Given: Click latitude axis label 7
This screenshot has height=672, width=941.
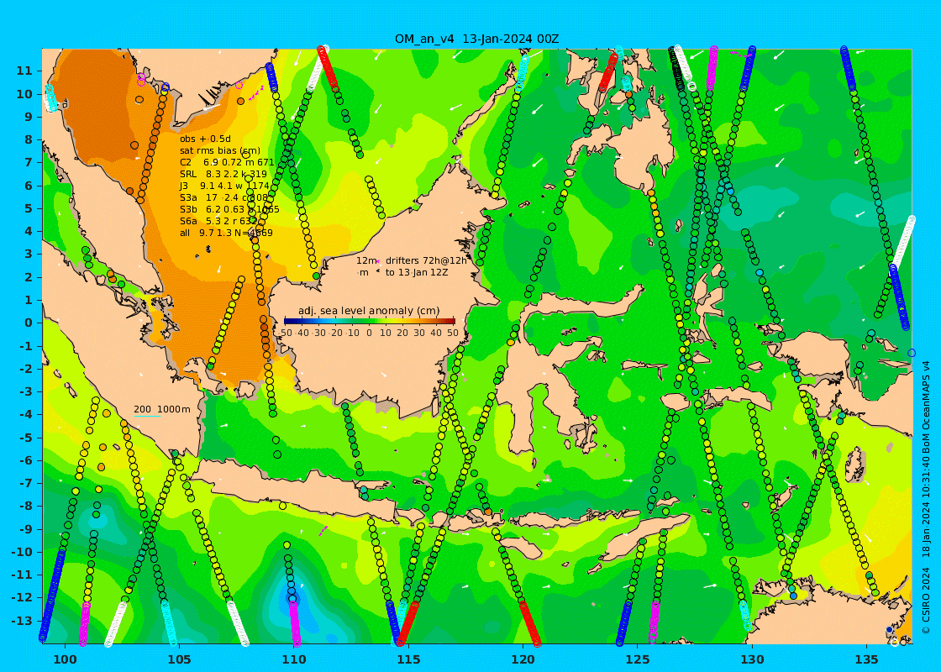Looking at the screenshot, I should click(29, 163).
